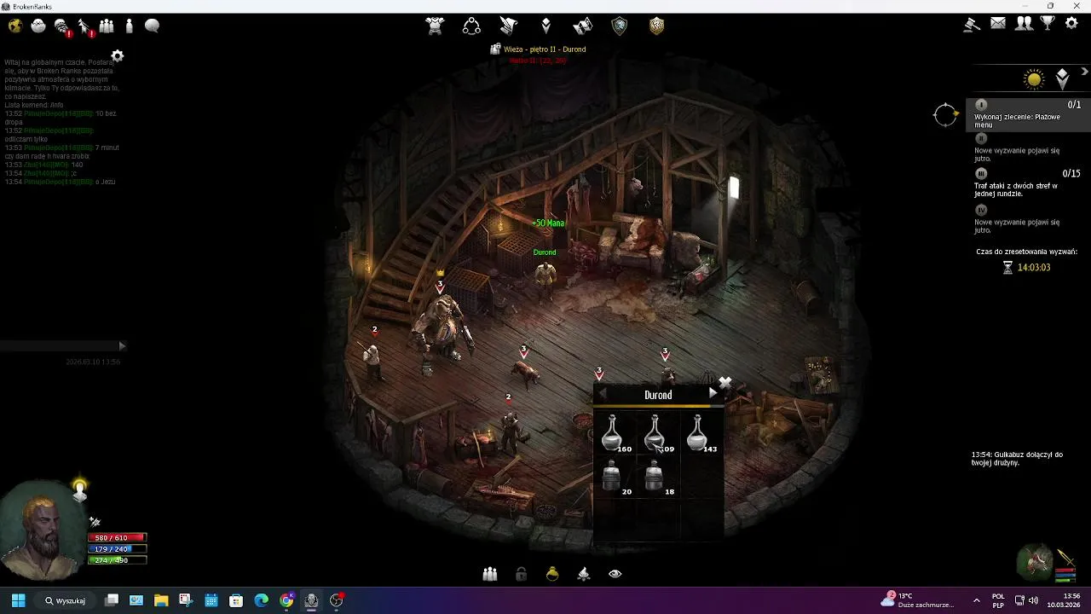
Task: Open Windows Start menu
Action: [x=18, y=600]
